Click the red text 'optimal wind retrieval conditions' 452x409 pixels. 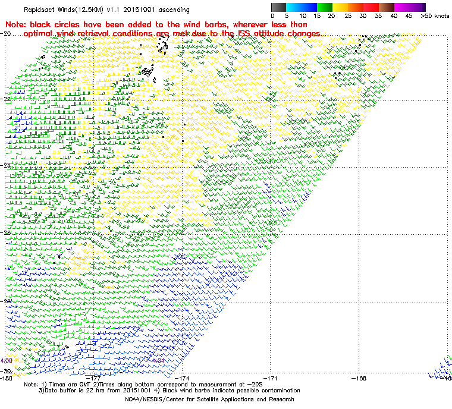tap(88, 34)
